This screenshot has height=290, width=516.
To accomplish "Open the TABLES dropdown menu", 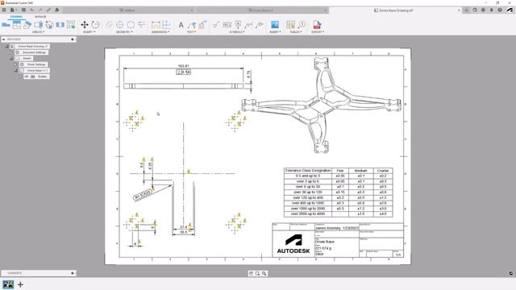I will 296,32.
